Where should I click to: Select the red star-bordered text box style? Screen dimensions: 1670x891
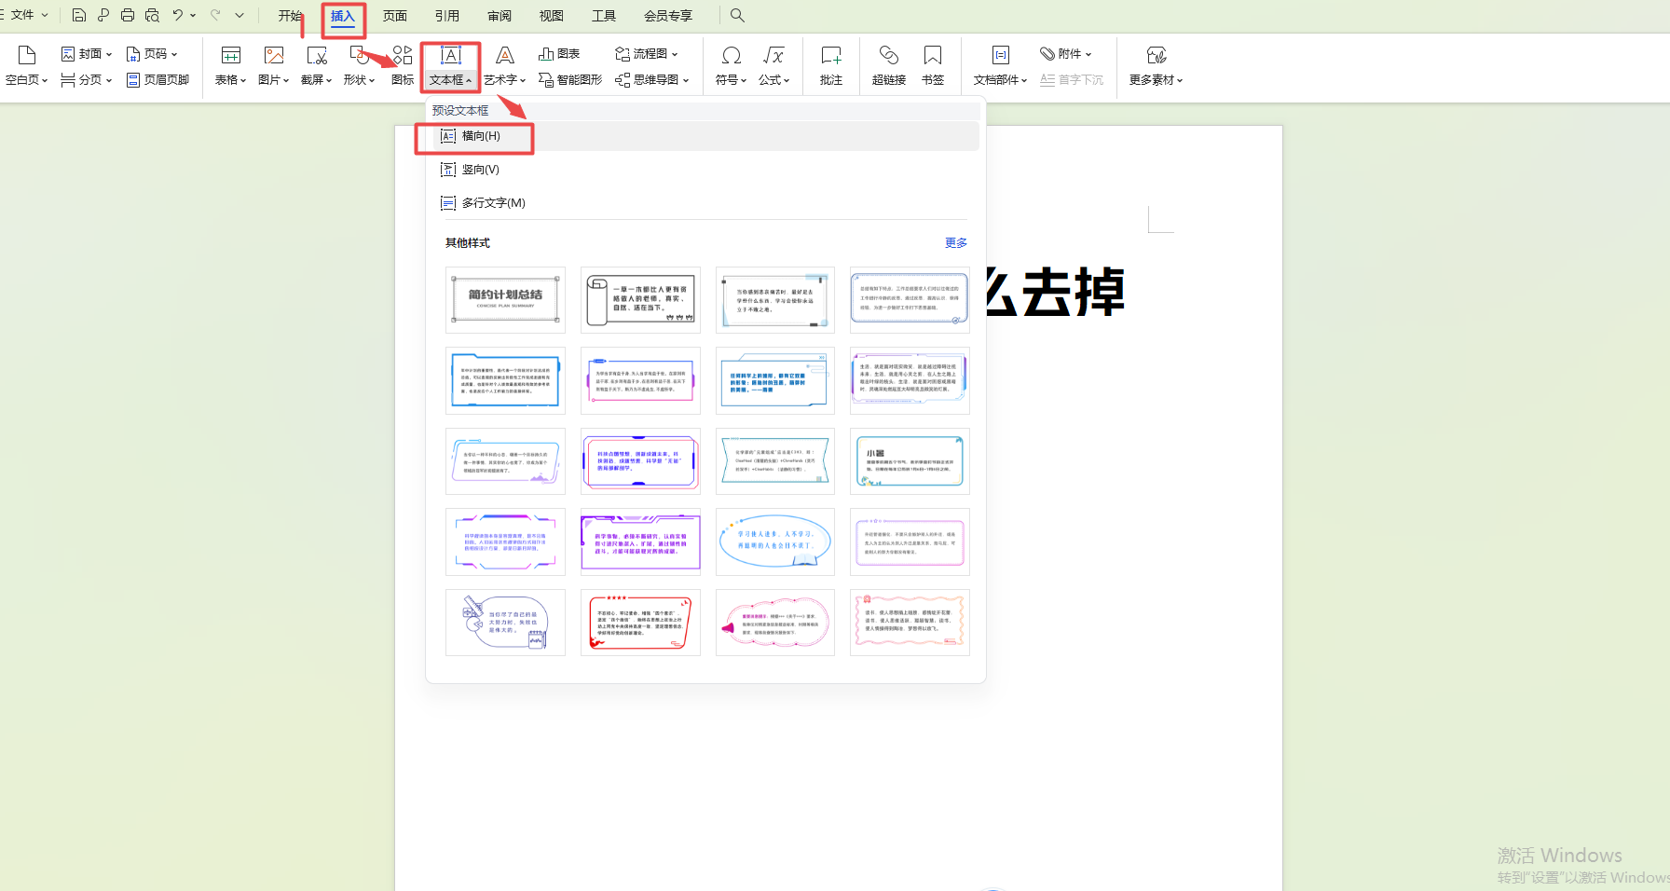640,622
